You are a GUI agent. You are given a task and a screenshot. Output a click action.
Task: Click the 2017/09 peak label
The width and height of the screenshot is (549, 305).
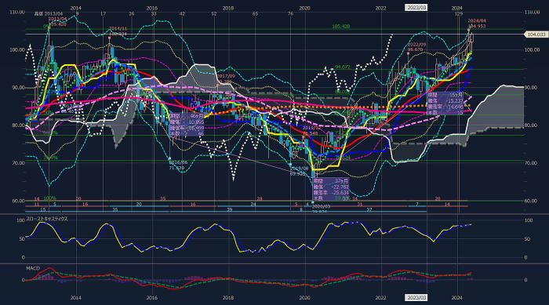pyautogui.click(x=226, y=78)
